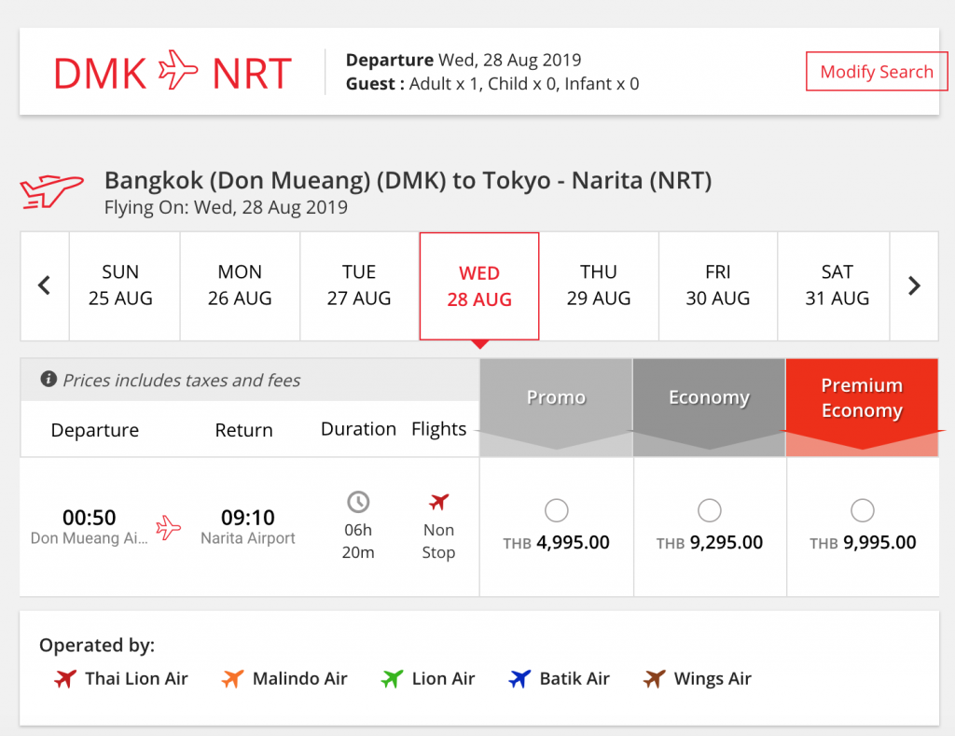Click the orange Malindo Air plane icon

pos(232,678)
